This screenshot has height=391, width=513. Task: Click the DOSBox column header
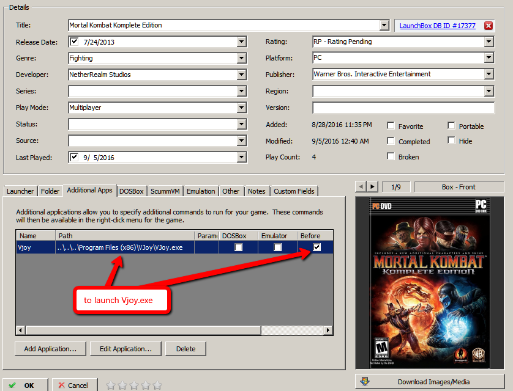tap(239, 236)
